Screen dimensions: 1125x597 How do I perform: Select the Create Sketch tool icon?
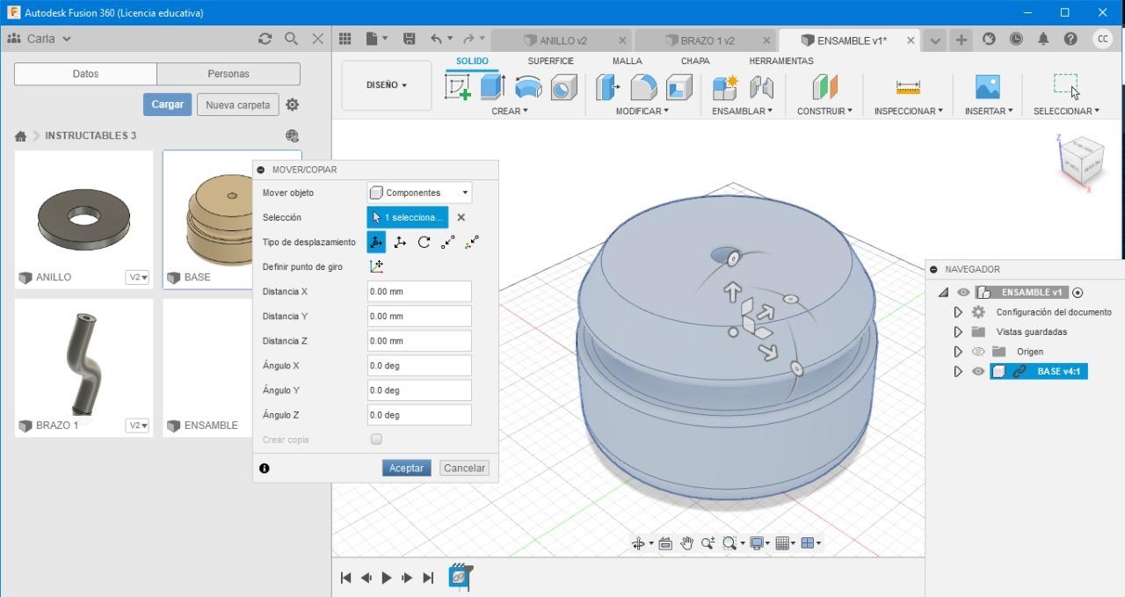coord(458,87)
